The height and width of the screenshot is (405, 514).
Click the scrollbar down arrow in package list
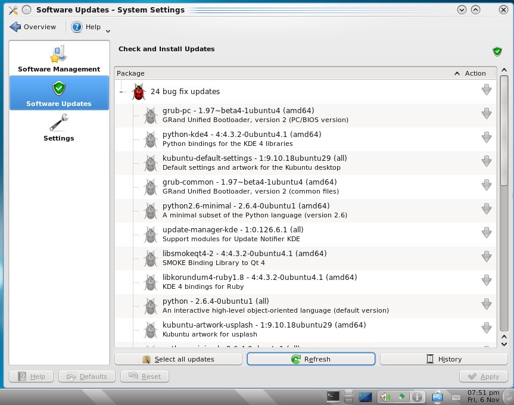pos(504,344)
